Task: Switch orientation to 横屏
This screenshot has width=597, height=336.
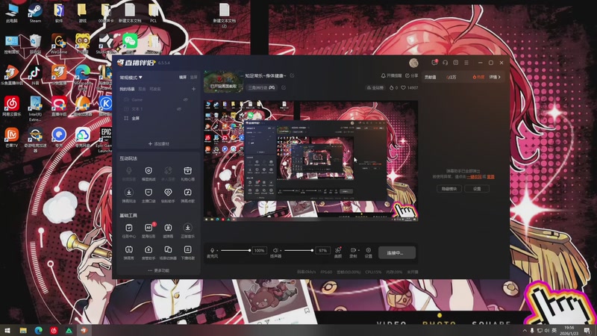Action: [183, 78]
